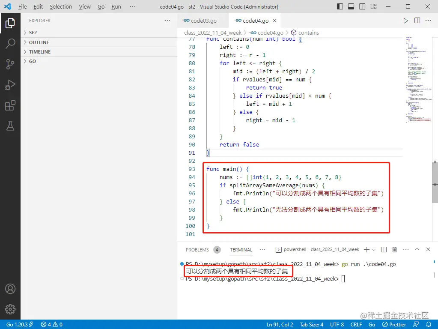Image resolution: width=438 pixels, height=329 pixels.
Task: Open the View menu
Action: pos(85,6)
